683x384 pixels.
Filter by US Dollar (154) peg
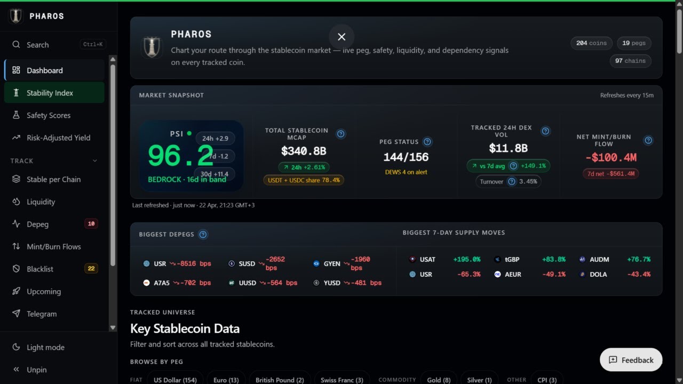175,380
